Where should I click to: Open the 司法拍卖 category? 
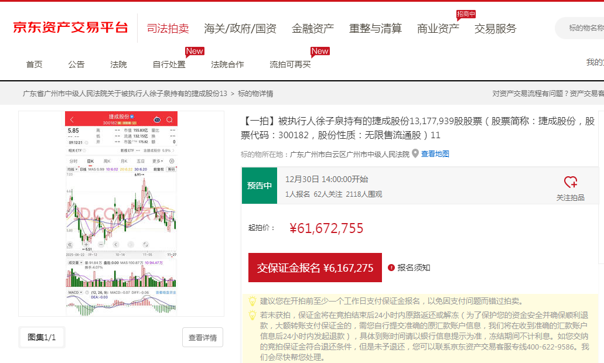[x=168, y=29]
